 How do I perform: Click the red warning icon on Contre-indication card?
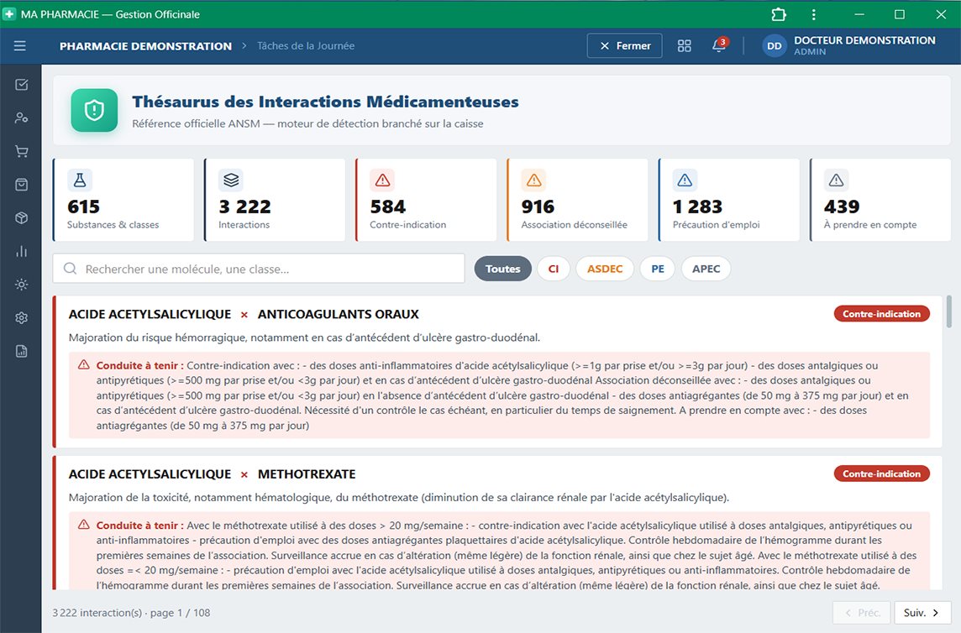point(382,180)
